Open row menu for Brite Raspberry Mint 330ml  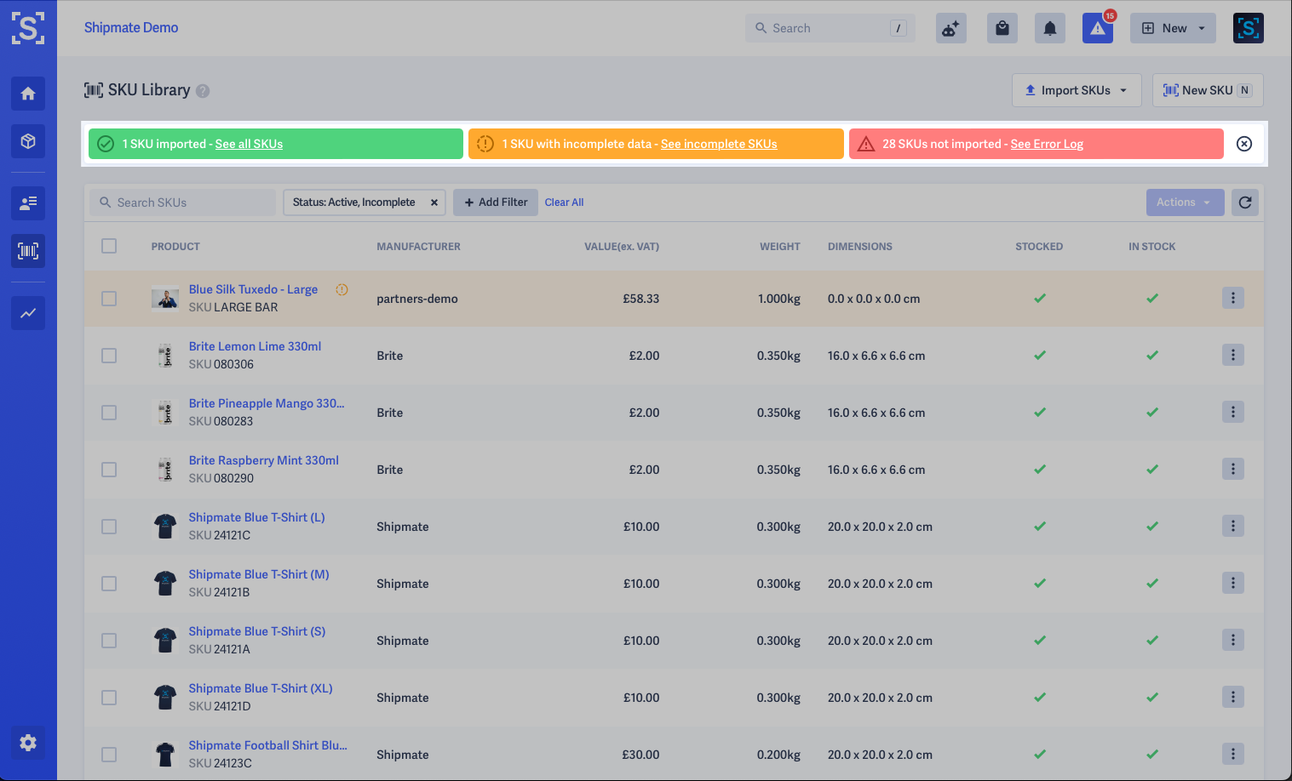pyautogui.click(x=1232, y=469)
